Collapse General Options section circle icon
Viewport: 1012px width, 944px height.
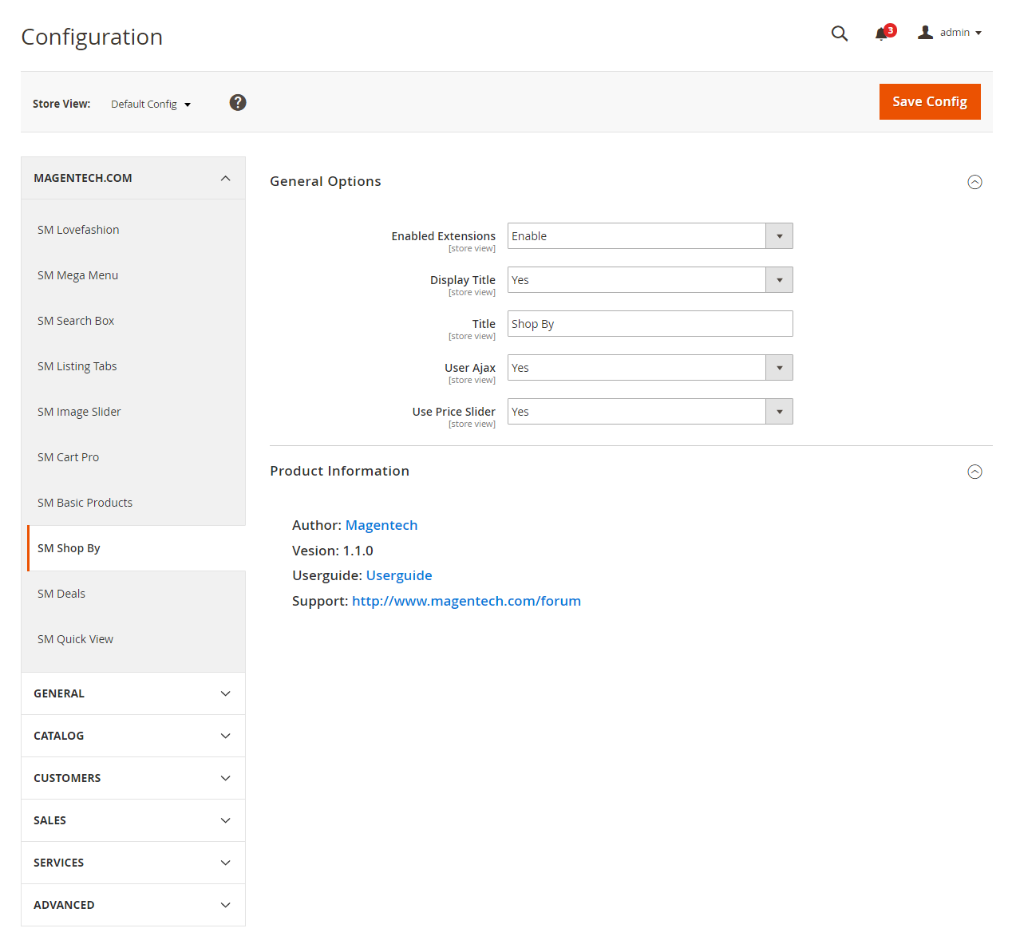tap(974, 182)
